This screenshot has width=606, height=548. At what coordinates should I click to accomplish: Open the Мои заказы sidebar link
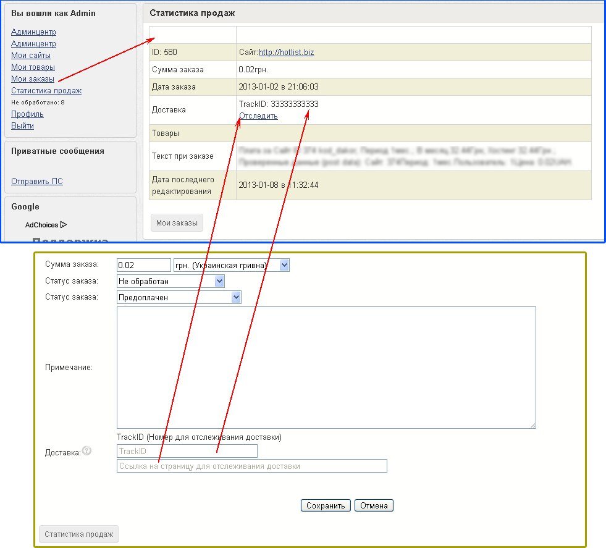click(x=33, y=79)
